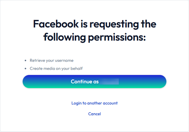Select the Create media on your behalf text

click(56, 68)
